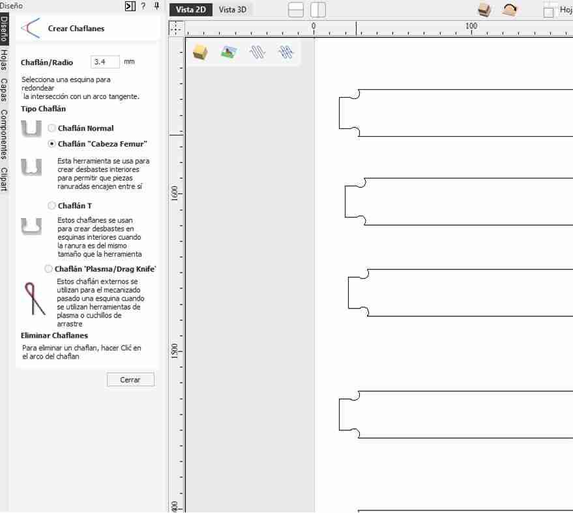Click the pin panel icon
Image resolution: width=573 pixels, height=513 pixels.
click(x=156, y=6)
